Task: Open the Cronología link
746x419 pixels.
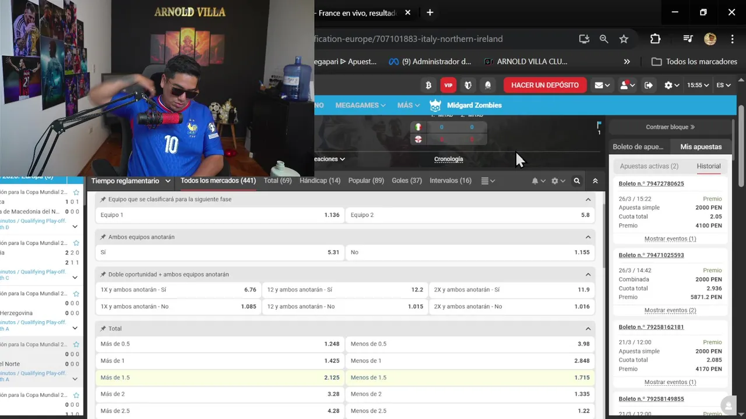Action: [x=449, y=159]
